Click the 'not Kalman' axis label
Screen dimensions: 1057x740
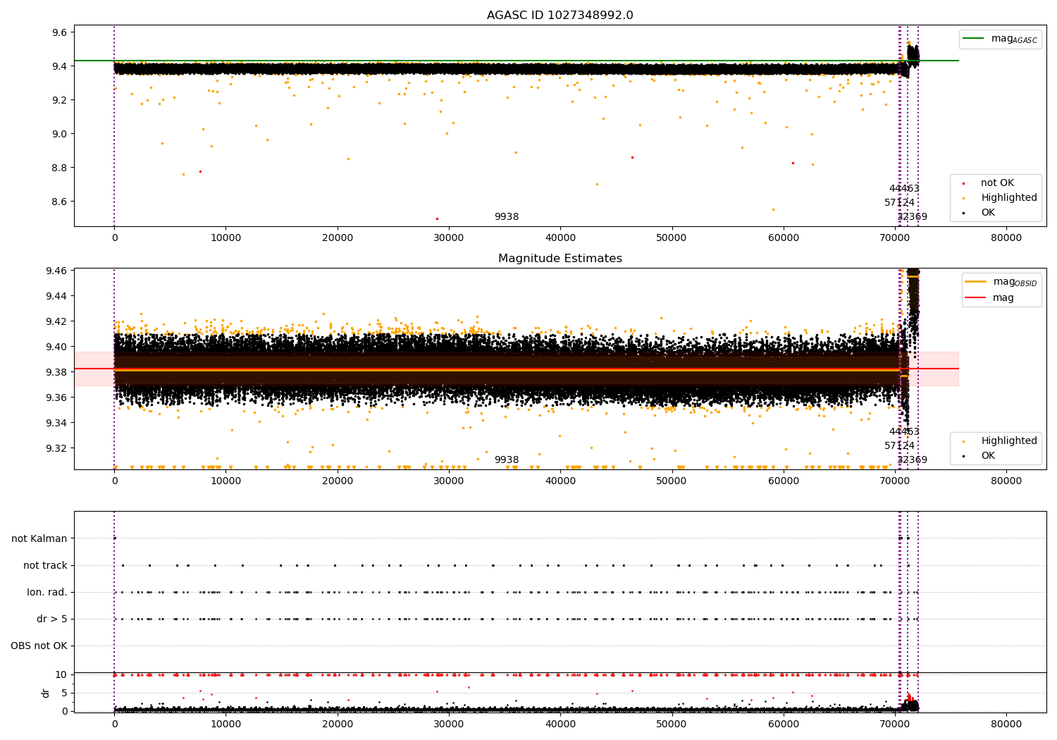pos(39,538)
